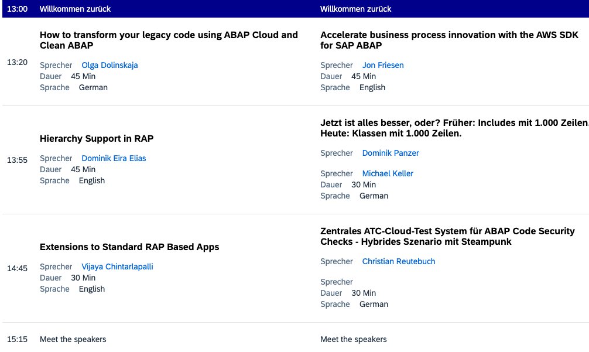Image resolution: width=589 pixels, height=352 pixels.
Task: Select speaker Michael Keller
Action: pyautogui.click(x=388, y=173)
